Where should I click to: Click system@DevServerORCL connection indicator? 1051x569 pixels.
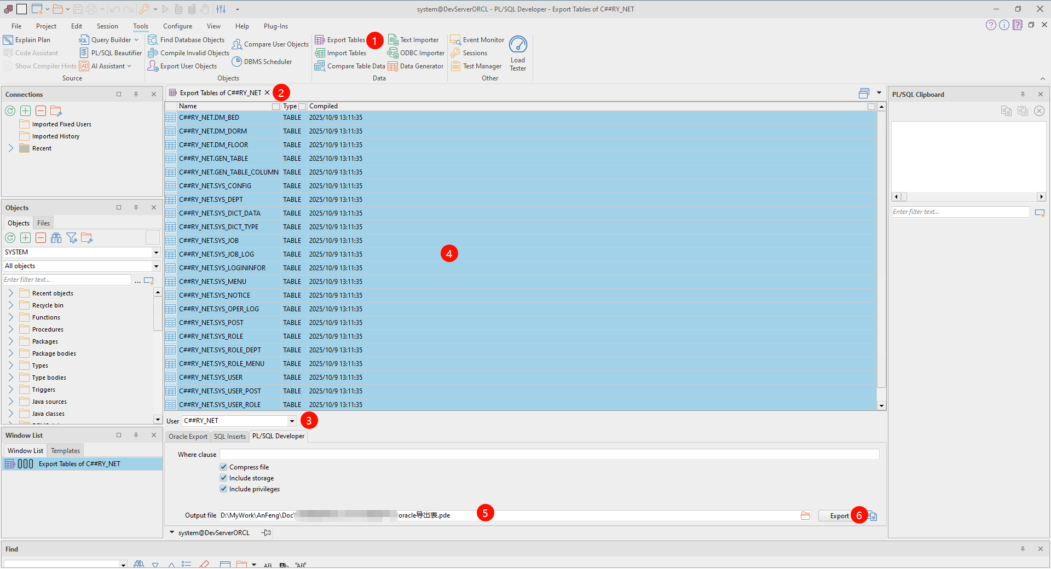tap(213, 533)
